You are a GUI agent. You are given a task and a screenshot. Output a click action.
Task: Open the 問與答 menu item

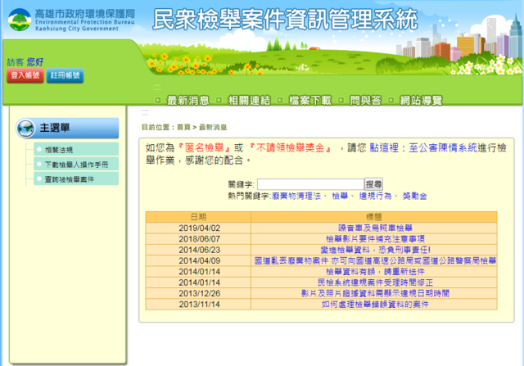pyautogui.click(x=365, y=100)
